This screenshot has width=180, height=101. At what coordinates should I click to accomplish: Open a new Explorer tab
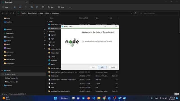(32, 2)
